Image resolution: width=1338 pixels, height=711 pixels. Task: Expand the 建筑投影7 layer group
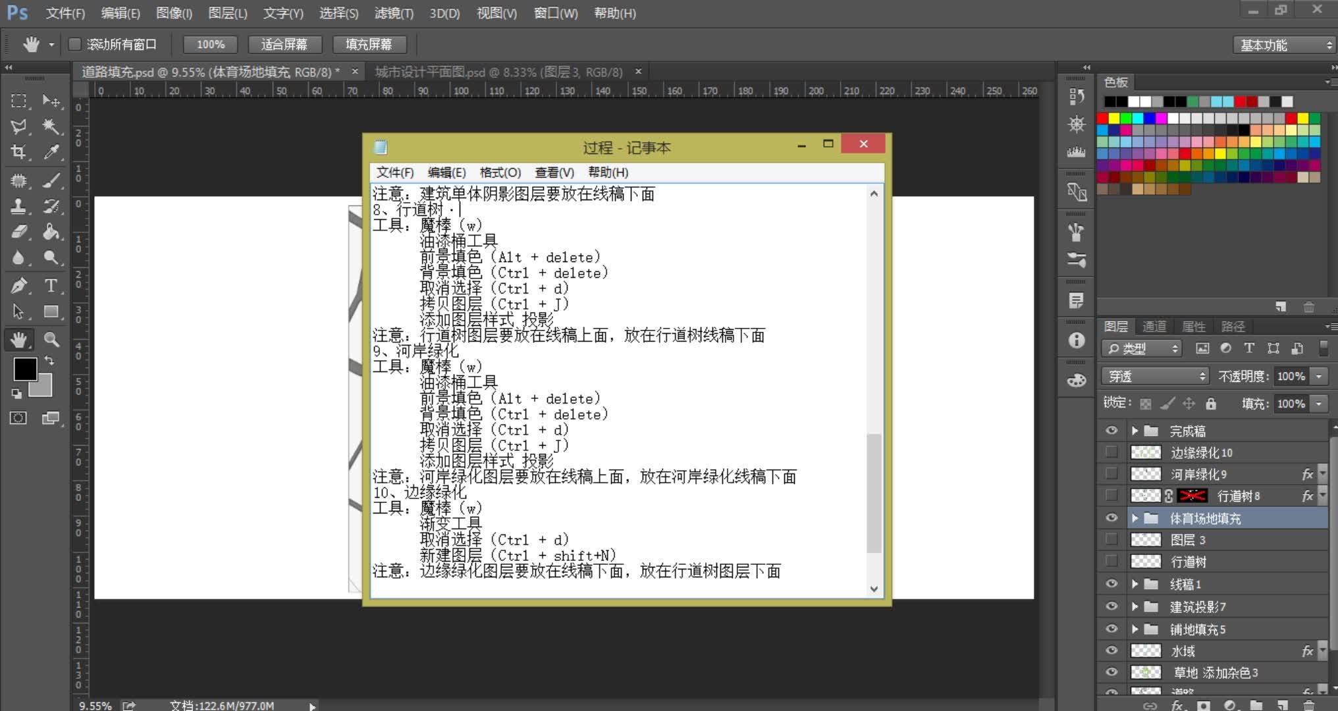(x=1135, y=606)
